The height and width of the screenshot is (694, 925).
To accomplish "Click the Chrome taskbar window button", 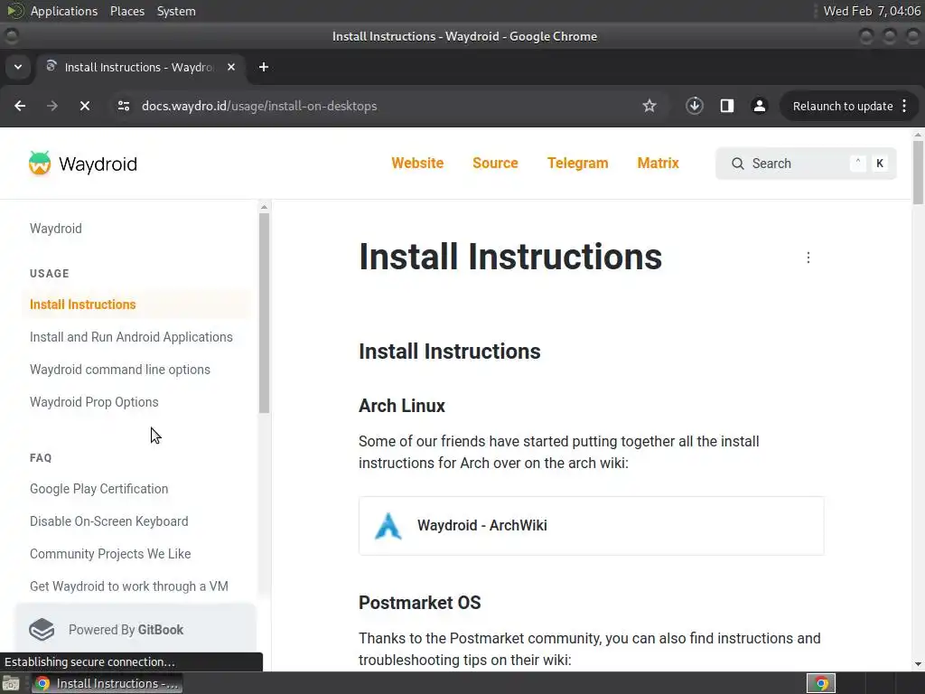I will coord(107,683).
